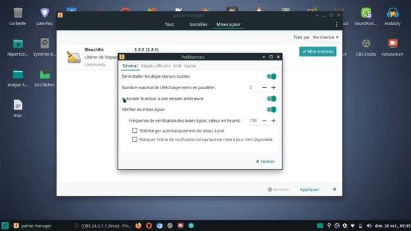
Task: Increase update check frequency hours
Action: click(x=274, y=121)
